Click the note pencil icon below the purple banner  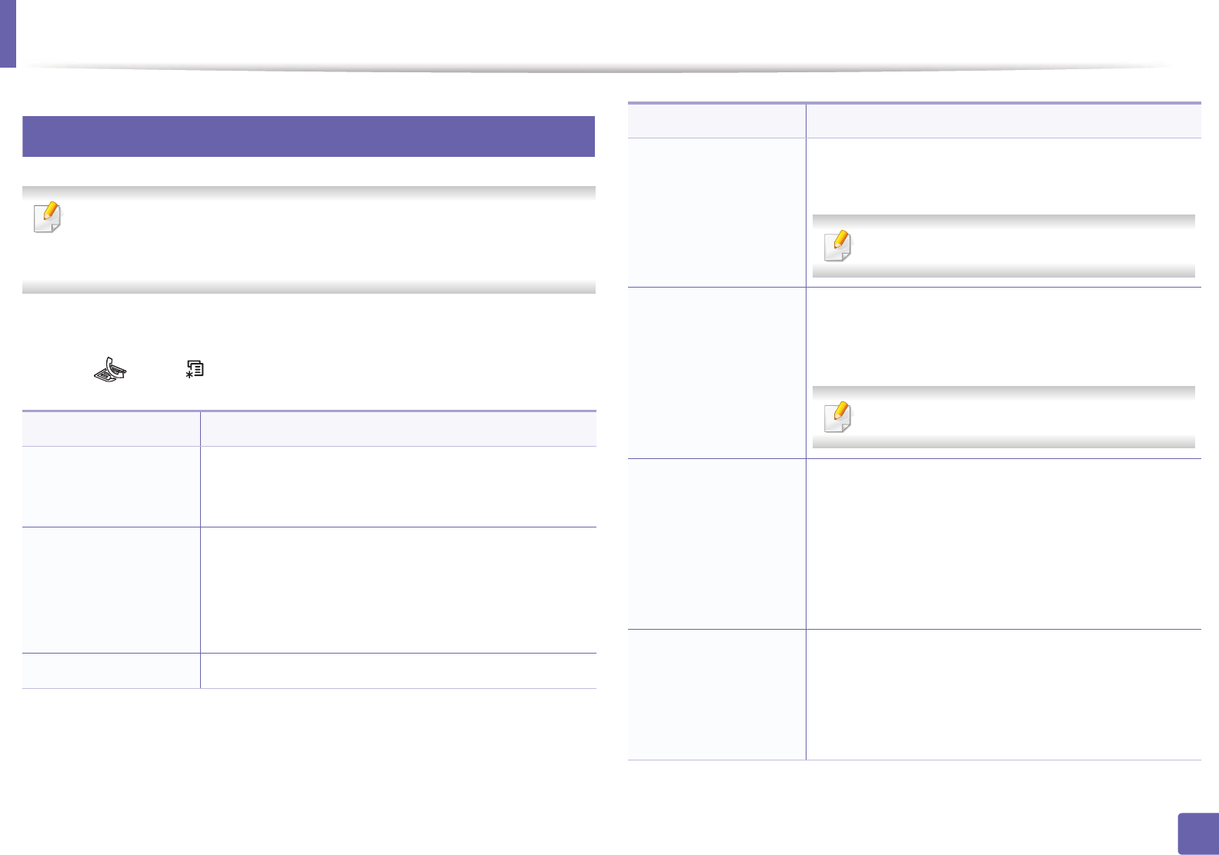48,218
